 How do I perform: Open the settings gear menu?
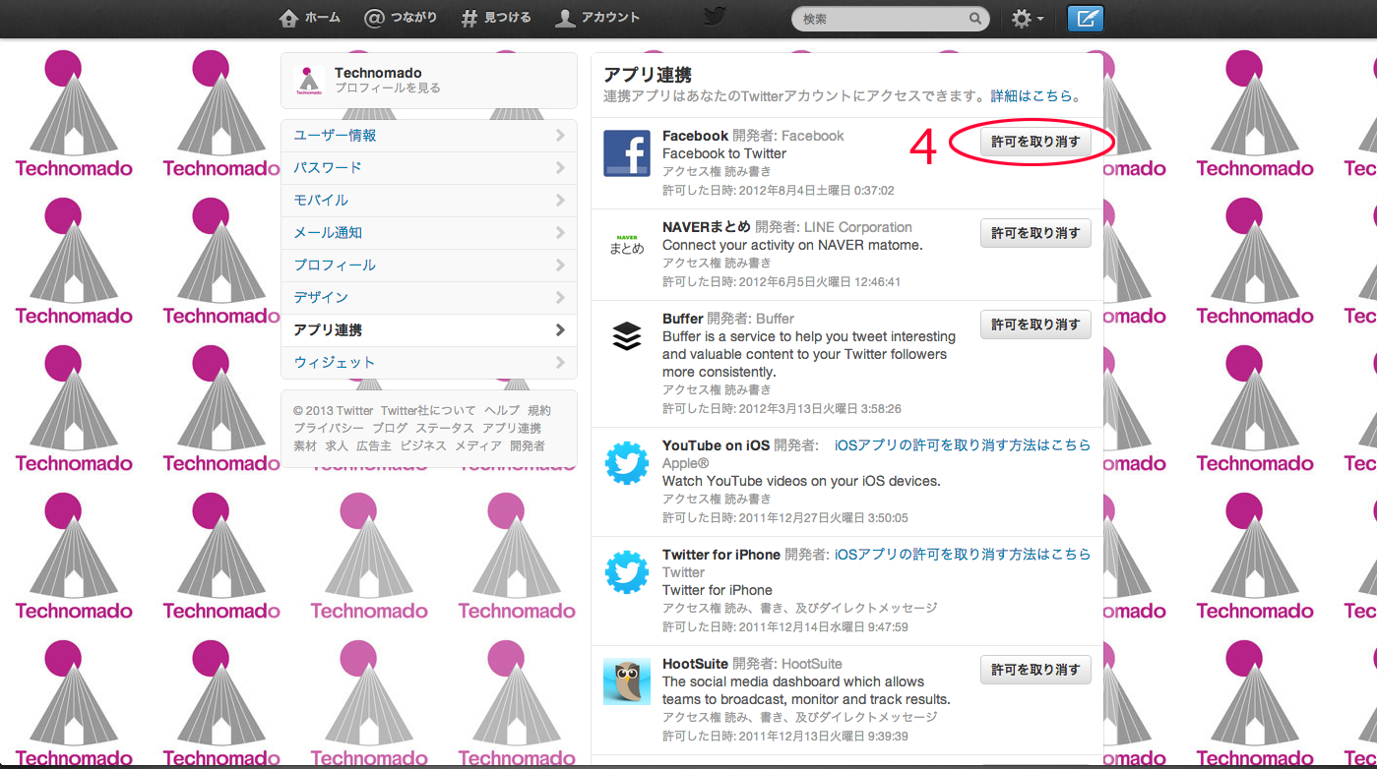click(x=1028, y=18)
